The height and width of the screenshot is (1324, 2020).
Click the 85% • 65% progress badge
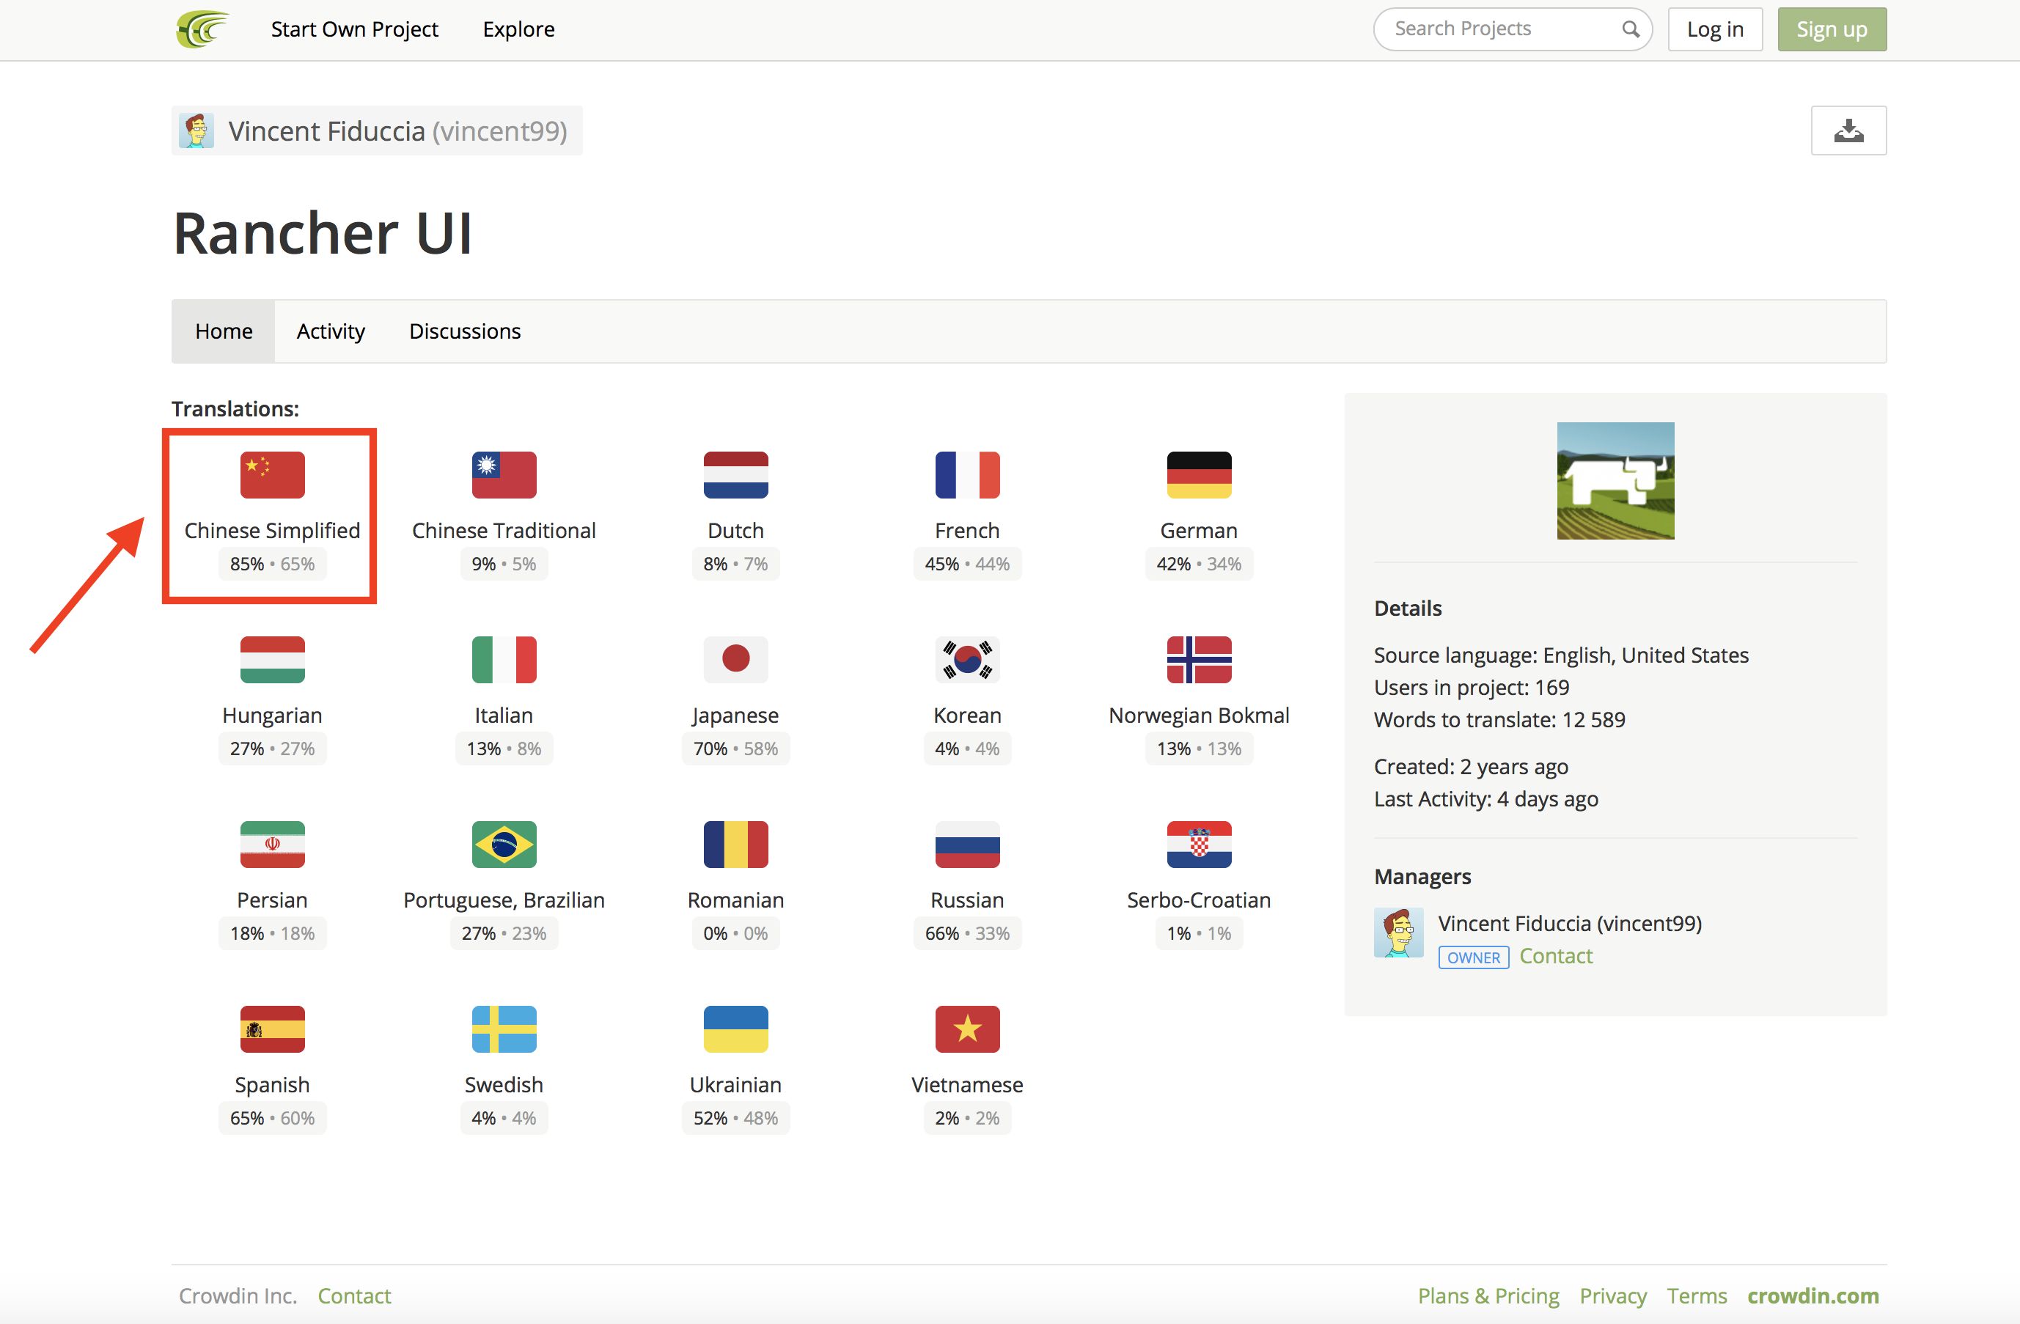pyautogui.click(x=273, y=564)
